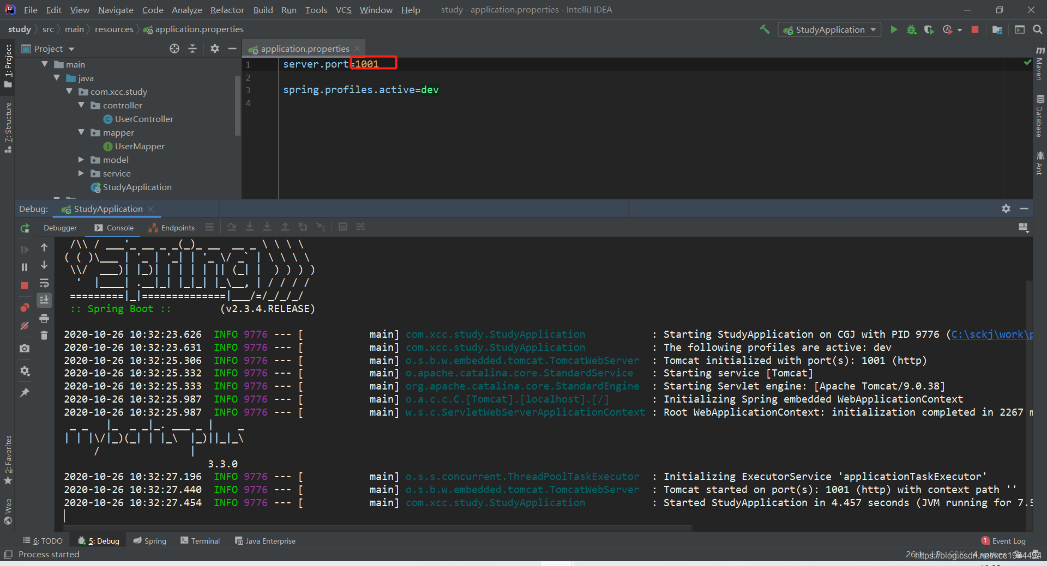This screenshot has height=566, width=1047.
Task: Toggle scroll to end of console
Action: 44,300
